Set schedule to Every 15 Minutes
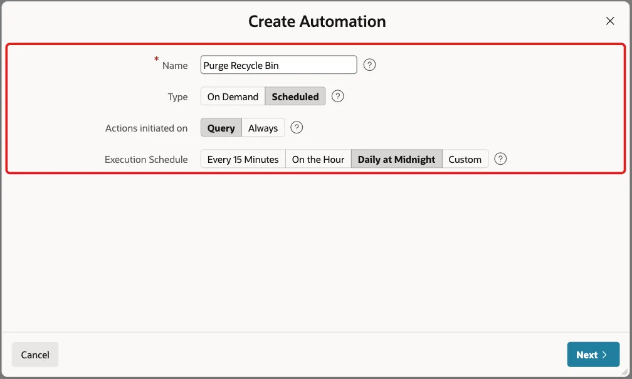The height and width of the screenshot is (379, 632). (x=243, y=160)
